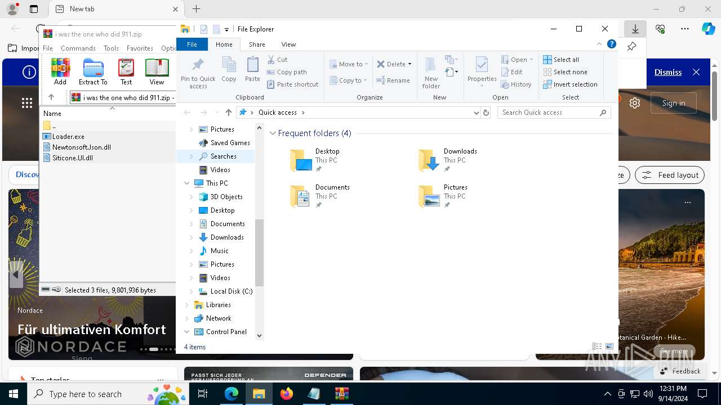Open History in ribbon
The image size is (721, 405).
click(516, 84)
